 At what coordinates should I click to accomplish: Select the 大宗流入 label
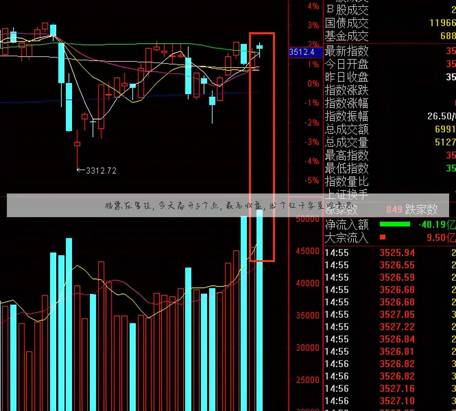(347, 237)
